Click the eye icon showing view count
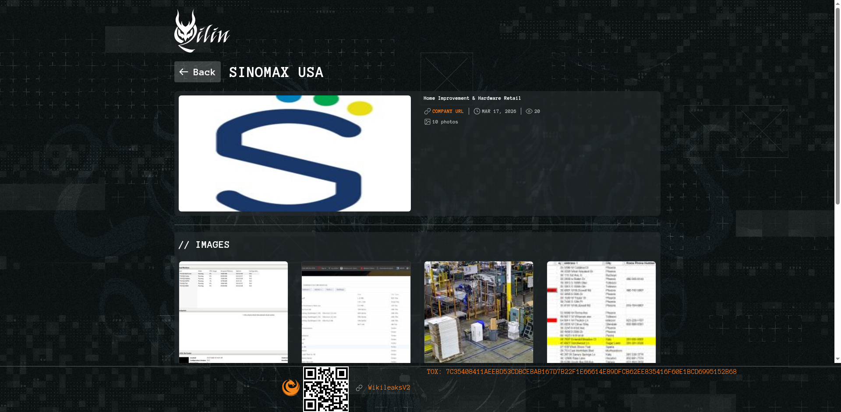The height and width of the screenshot is (412, 841). (x=529, y=112)
